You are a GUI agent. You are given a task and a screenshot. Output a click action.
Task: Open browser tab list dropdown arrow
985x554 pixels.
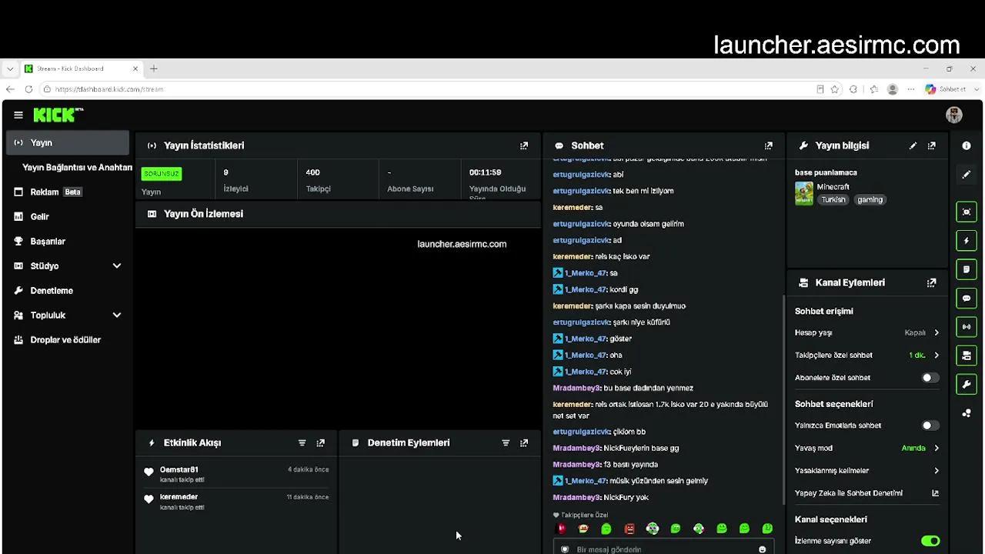coord(10,68)
